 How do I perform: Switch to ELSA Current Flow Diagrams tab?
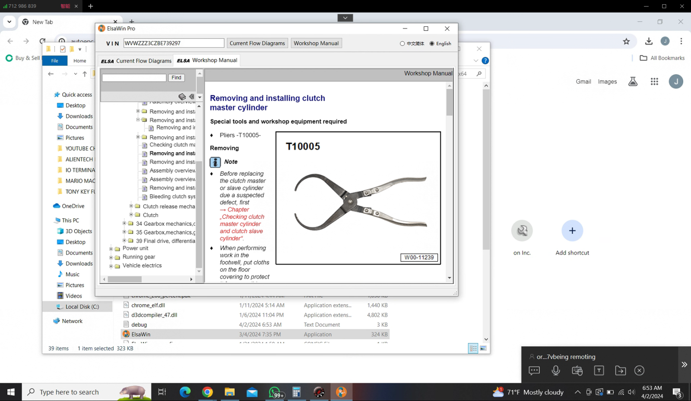coord(136,61)
